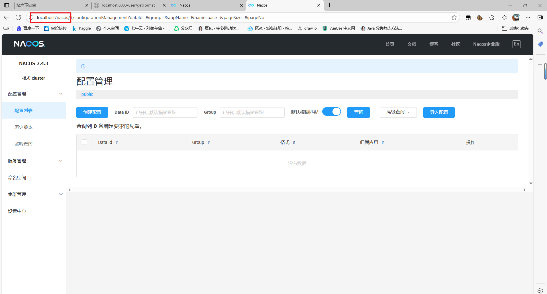Image resolution: width=547 pixels, height=294 pixels.
Task: Open VueUse 中文网 bookmark
Action: click(x=339, y=28)
